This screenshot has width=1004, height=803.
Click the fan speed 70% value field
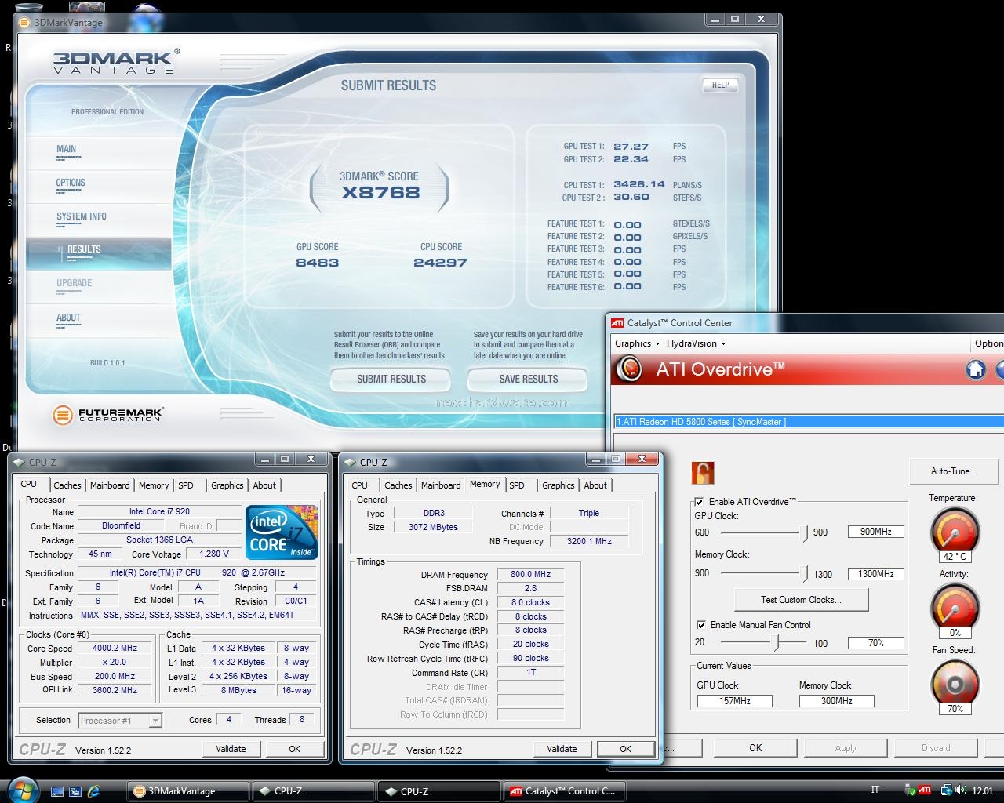click(x=875, y=643)
